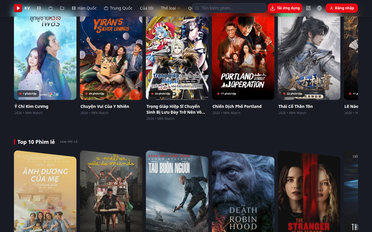Click the title Chiến Dịch Phố Portland
The width and height of the screenshot is (372, 232).
(x=237, y=106)
